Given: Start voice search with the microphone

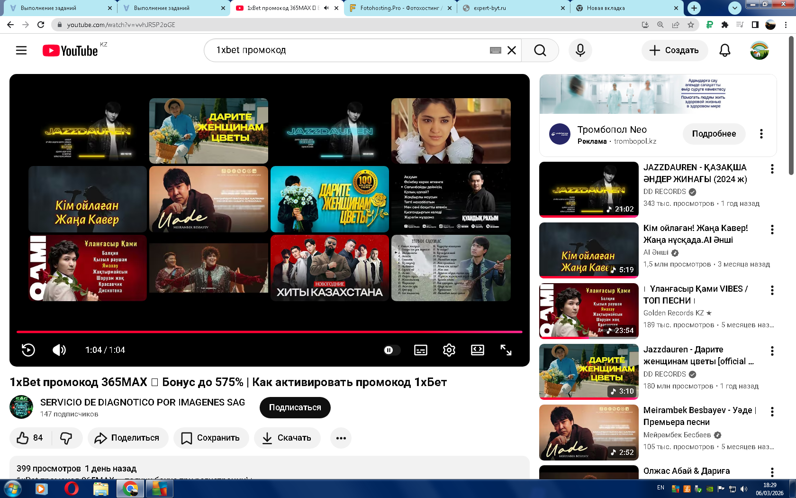Looking at the screenshot, I should pos(580,50).
